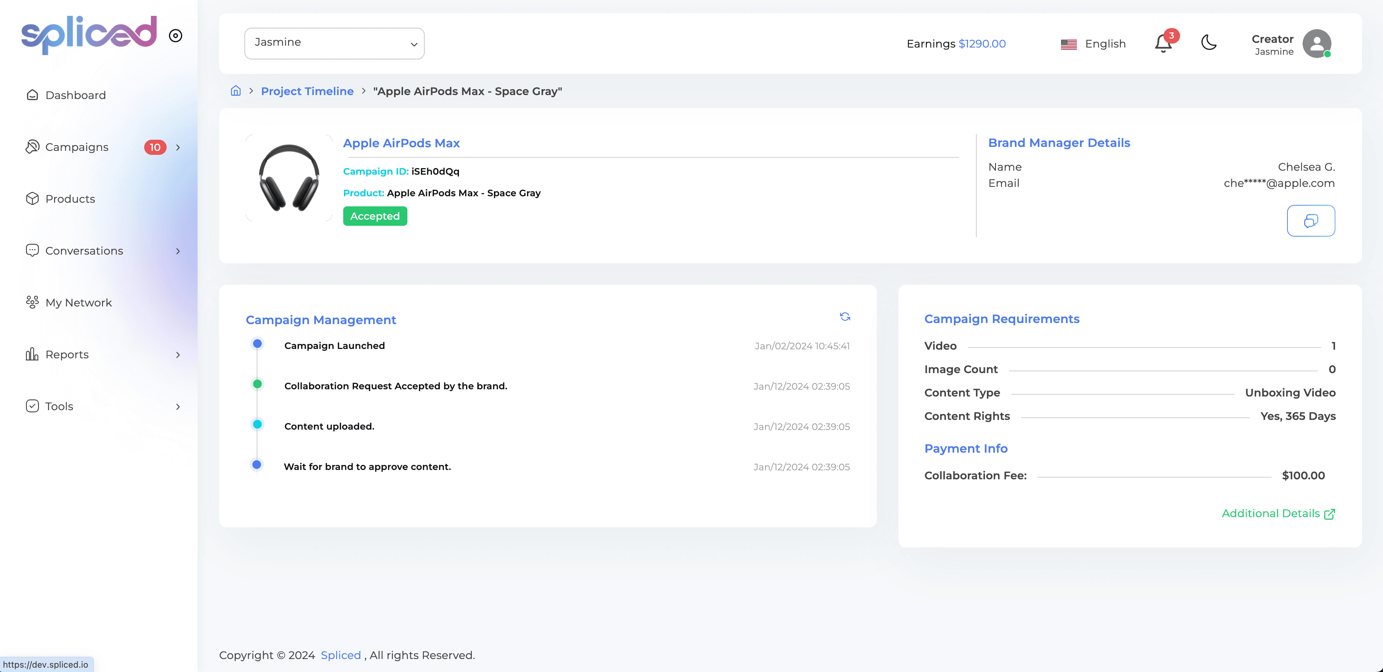This screenshot has height=672, width=1383.
Task: Click the US flag language icon
Action: 1069,44
